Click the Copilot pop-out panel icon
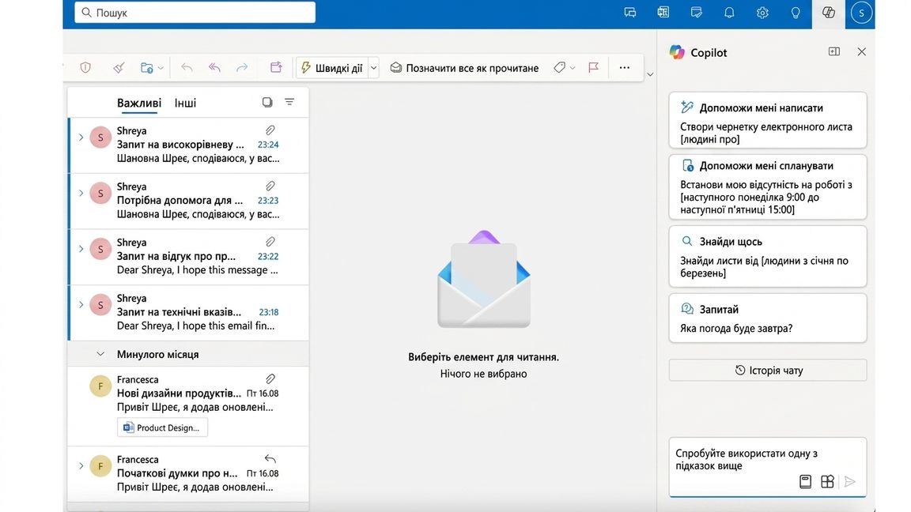 click(834, 51)
